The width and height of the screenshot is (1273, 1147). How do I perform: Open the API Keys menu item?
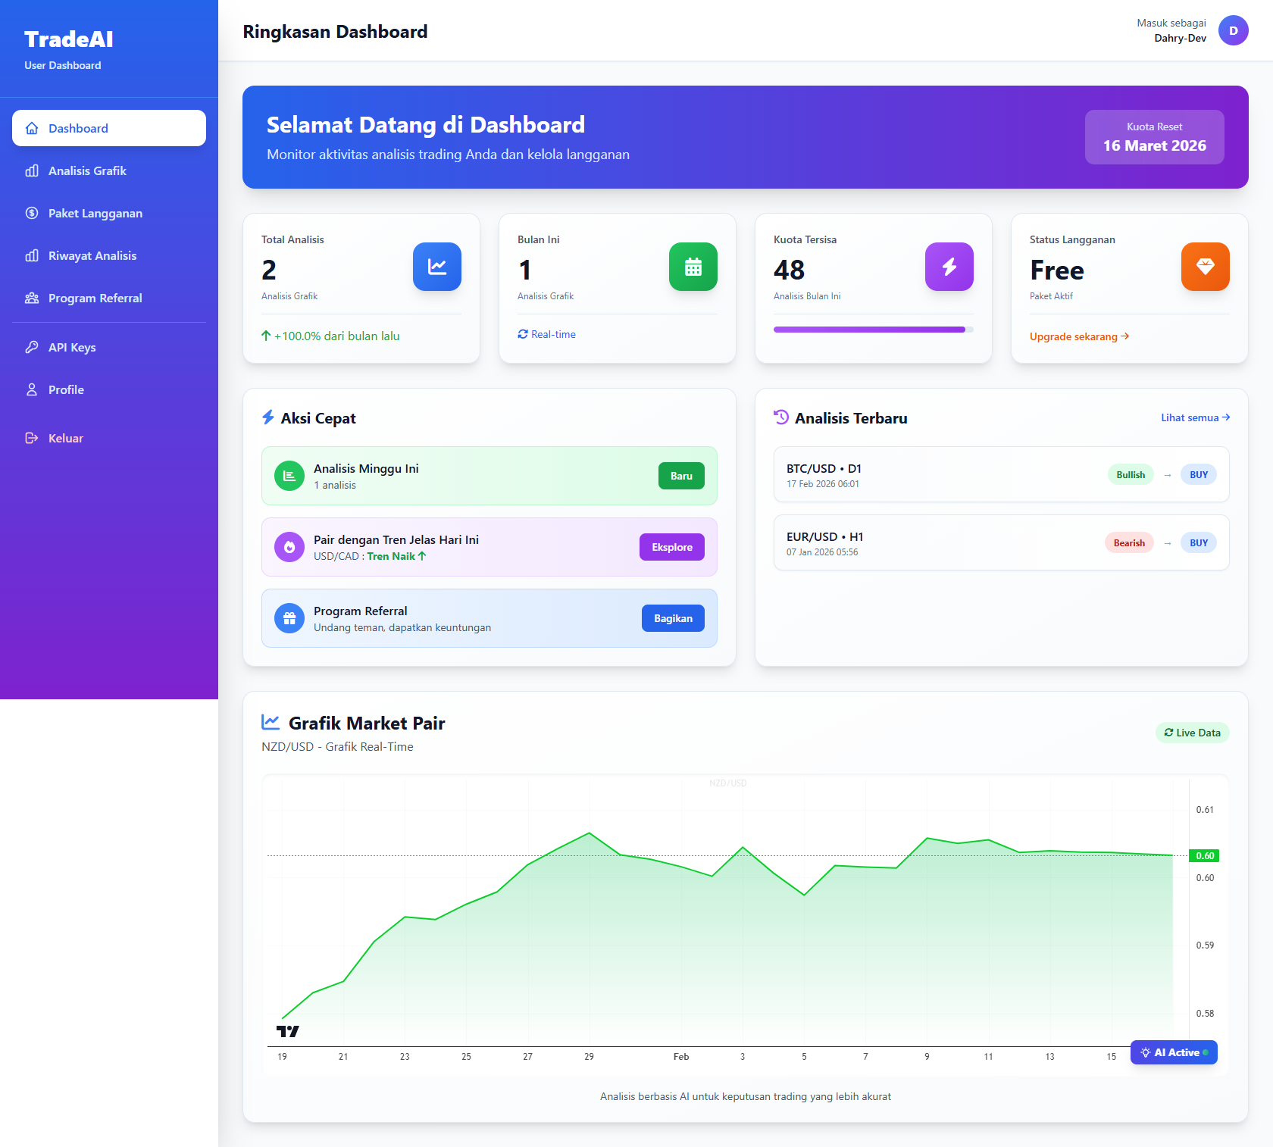tap(72, 348)
